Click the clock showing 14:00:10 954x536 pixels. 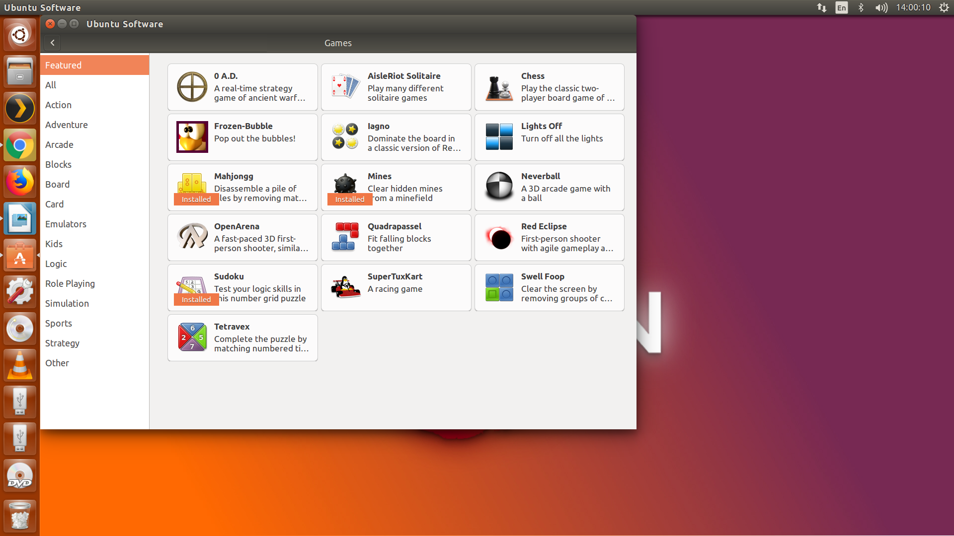pyautogui.click(x=913, y=7)
